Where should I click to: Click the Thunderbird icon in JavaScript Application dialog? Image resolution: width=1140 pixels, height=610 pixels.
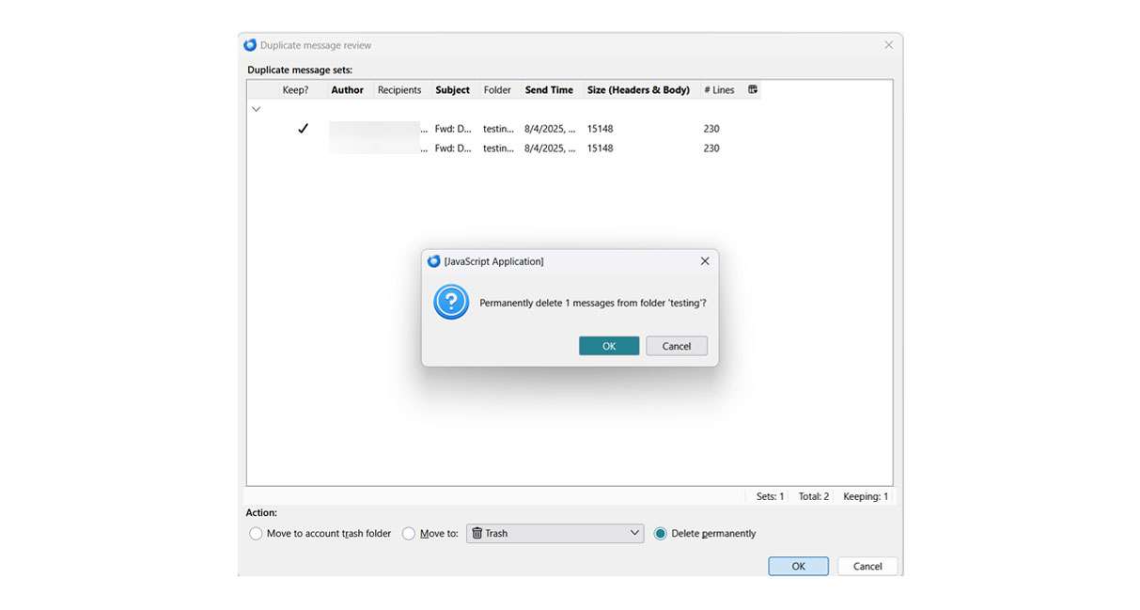[x=434, y=261]
